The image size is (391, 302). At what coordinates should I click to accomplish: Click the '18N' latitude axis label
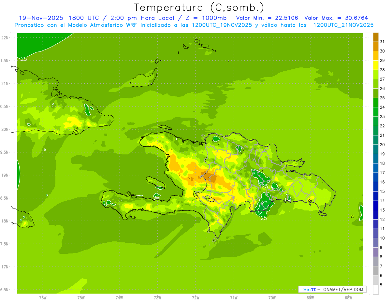[x=6, y=221]
